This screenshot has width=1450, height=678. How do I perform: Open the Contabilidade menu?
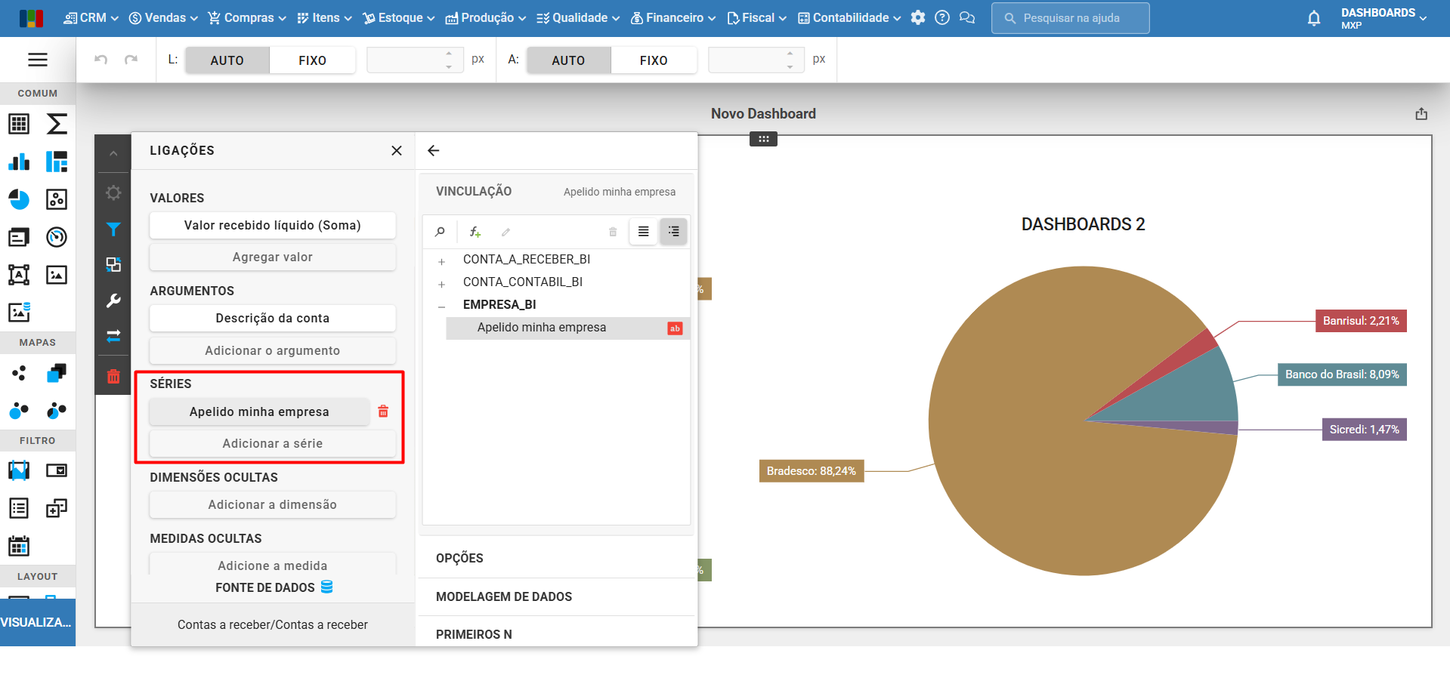click(x=849, y=18)
